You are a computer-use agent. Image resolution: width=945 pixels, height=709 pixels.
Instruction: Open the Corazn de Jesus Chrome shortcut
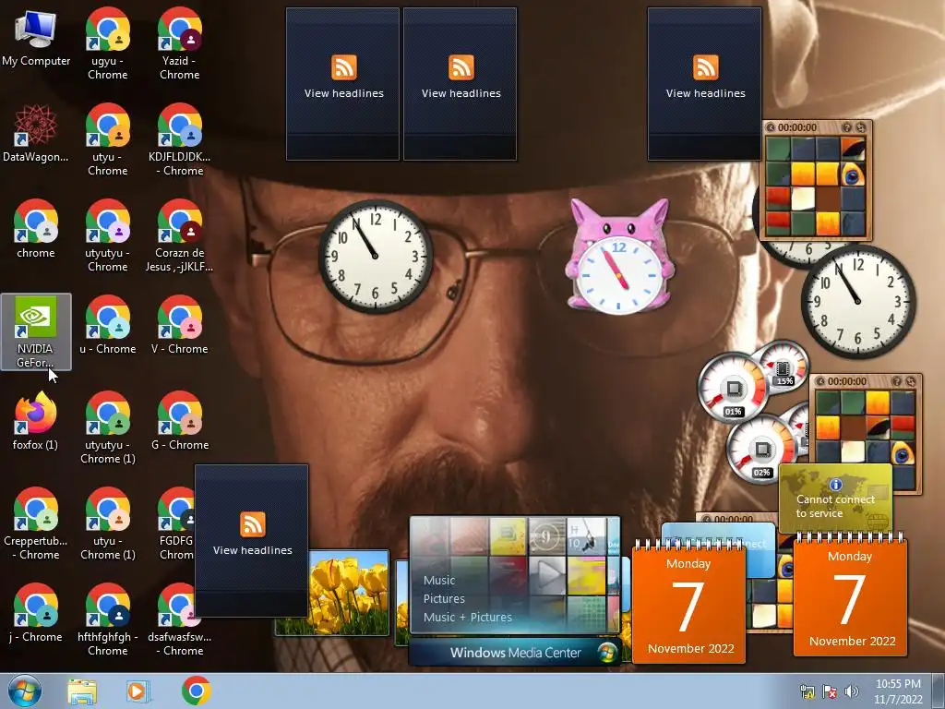[x=180, y=235]
